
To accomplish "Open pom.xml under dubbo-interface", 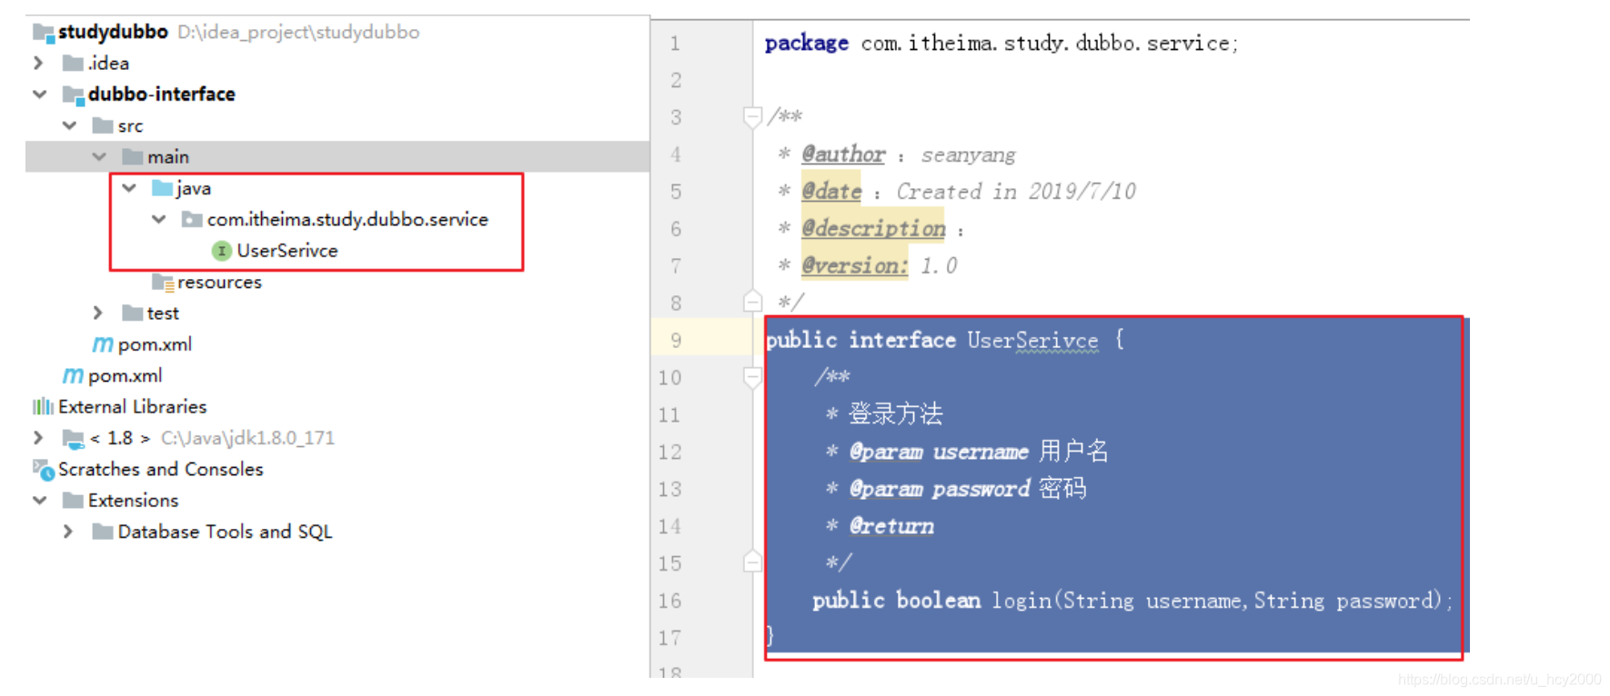I will [155, 344].
